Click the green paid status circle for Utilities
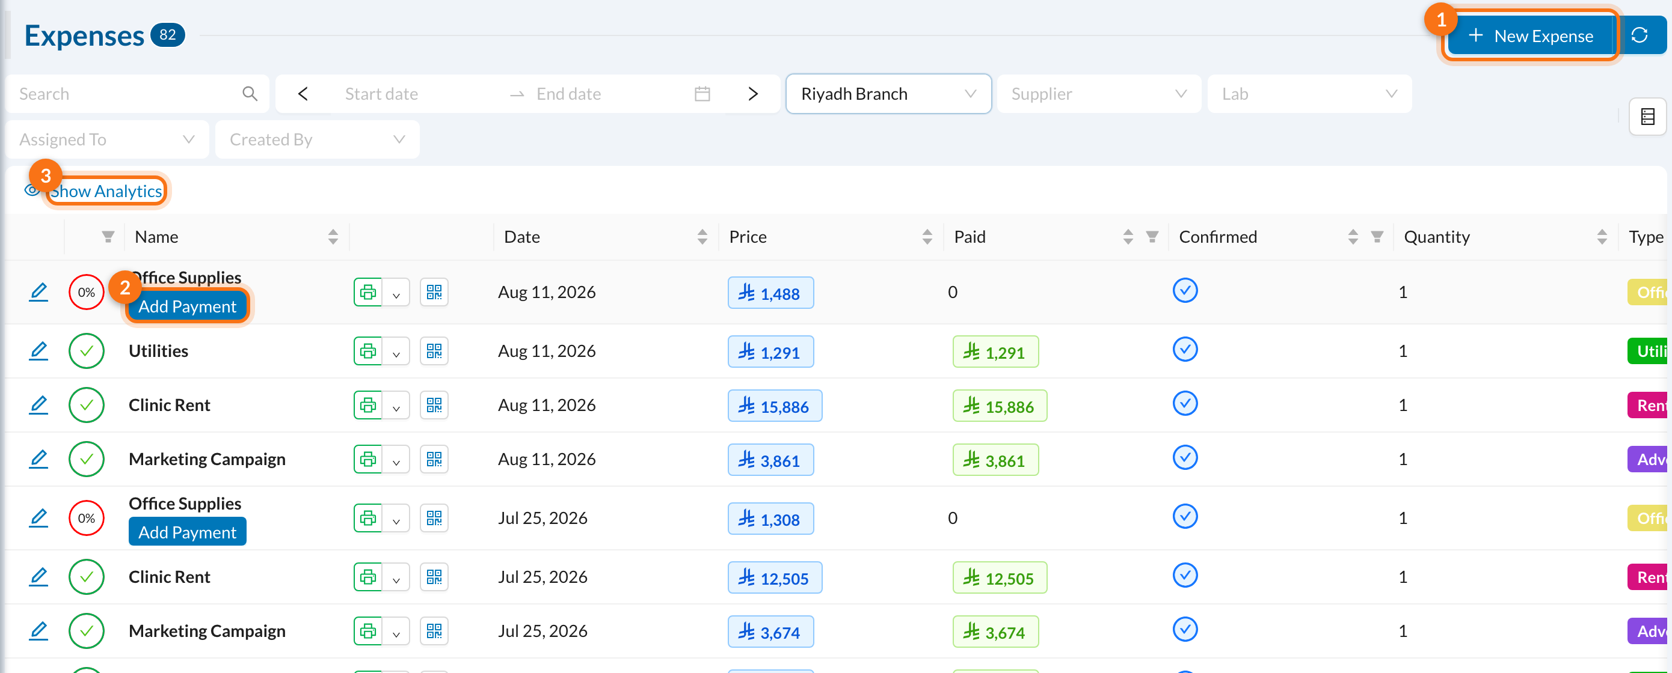1672x673 pixels. [87, 351]
